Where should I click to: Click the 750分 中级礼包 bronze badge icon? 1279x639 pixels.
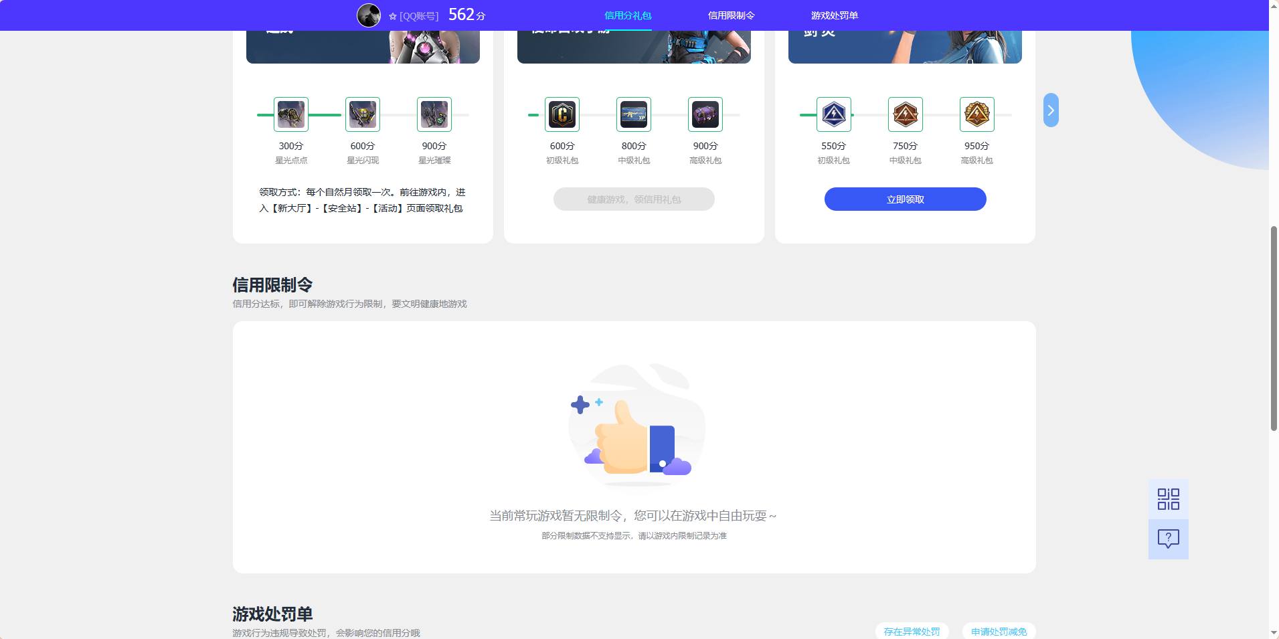pos(906,114)
